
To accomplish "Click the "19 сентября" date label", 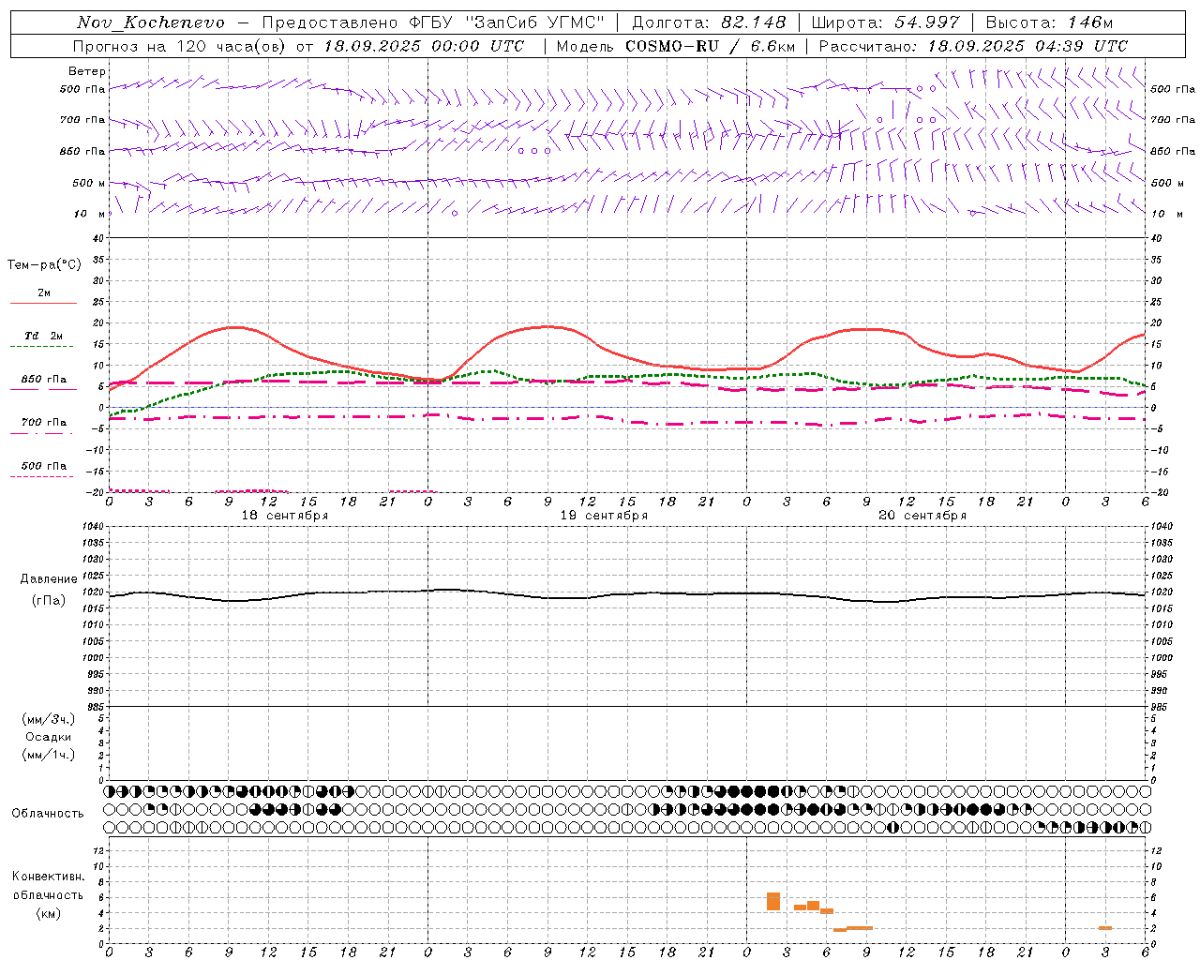I will [x=604, y=516].
